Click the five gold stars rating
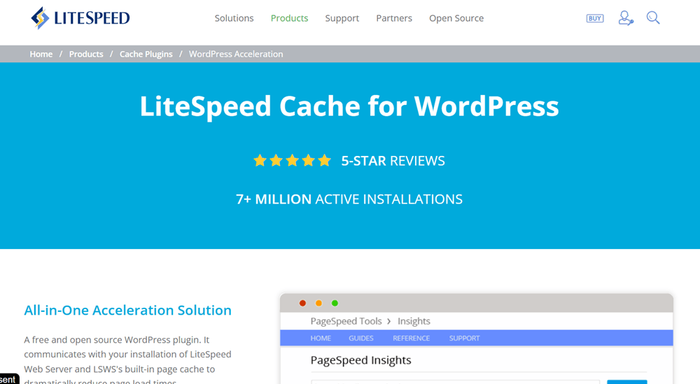 (292, 160)
